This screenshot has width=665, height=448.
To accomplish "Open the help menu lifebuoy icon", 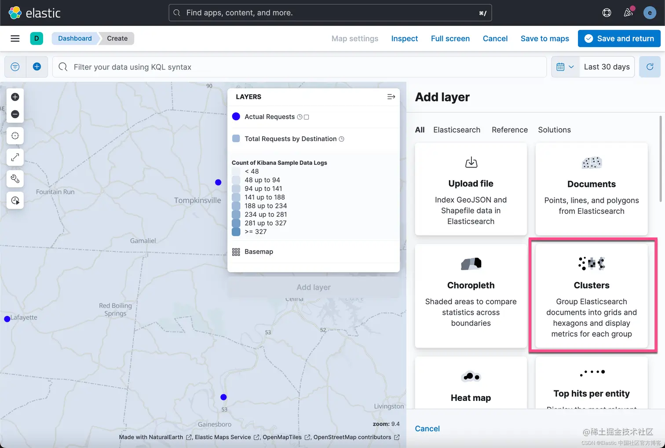I will coord(607,13).
